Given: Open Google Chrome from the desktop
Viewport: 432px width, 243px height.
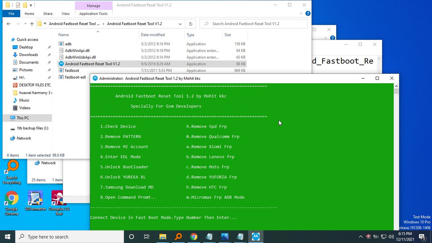Looking at the screenshot, I should pyautogui.click(x=11, y=199).
